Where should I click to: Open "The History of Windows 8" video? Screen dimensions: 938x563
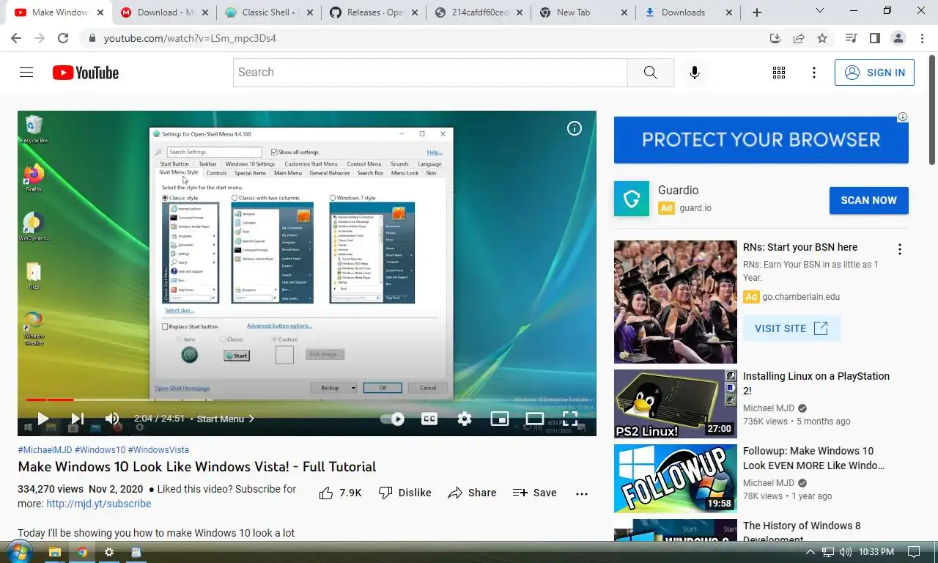pos(802,532)
